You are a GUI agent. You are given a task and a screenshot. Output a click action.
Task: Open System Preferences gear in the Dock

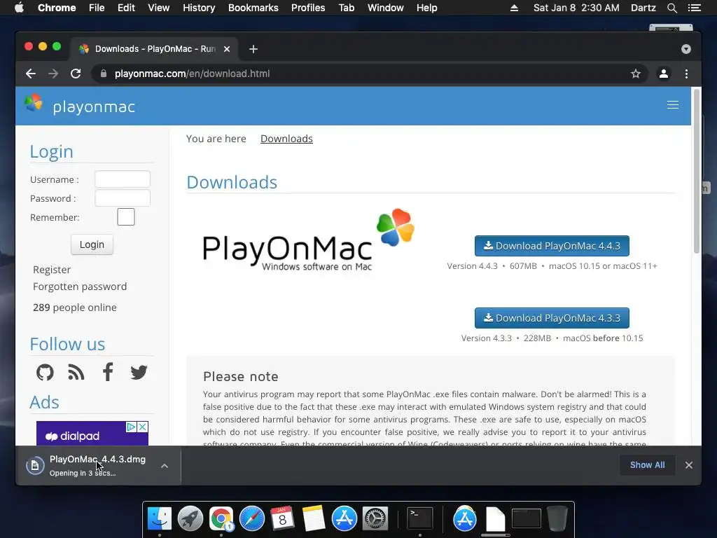375,519
